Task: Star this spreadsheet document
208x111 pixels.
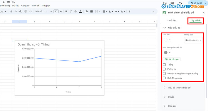Action: [3, 2]
